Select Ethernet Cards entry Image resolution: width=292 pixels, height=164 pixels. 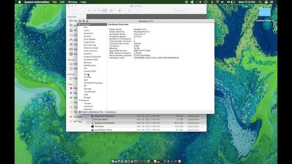pyautogui.click(x=91, y=48)
